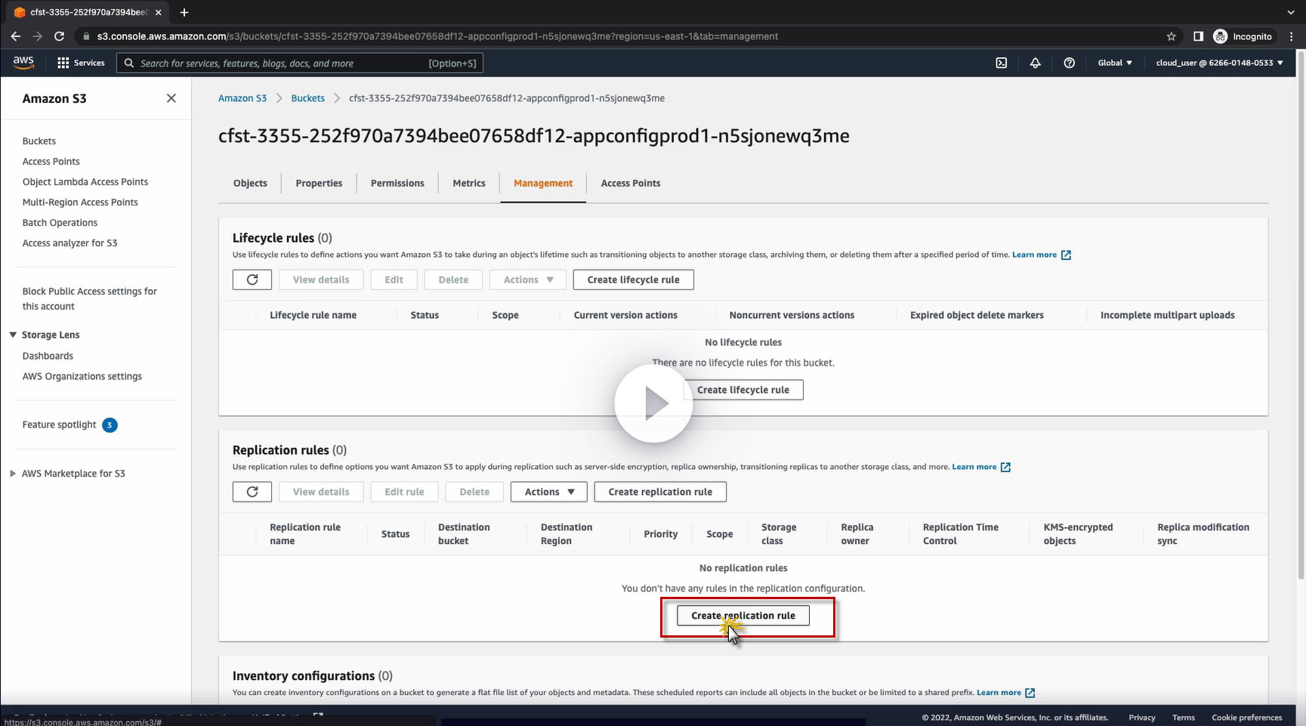Image resolution: width=1306 pixels, height=726 pixels.
Task: Switch to the Permissions tab
Action: click(x=397, y=183)
